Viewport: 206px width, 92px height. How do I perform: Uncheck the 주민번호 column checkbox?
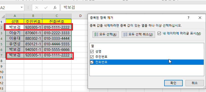coord(92,57)
